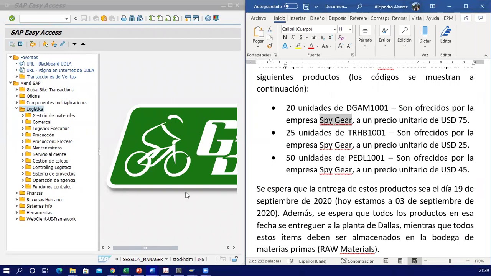Click Add to Favorites star icon
The image size is (491, 276).
click(x=45, y=44)
